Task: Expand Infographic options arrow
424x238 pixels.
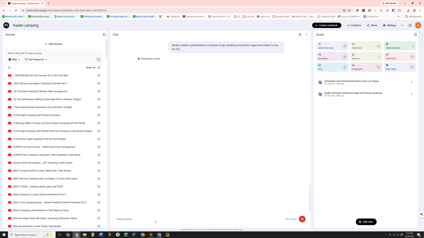Action: (x=378, y=67)
